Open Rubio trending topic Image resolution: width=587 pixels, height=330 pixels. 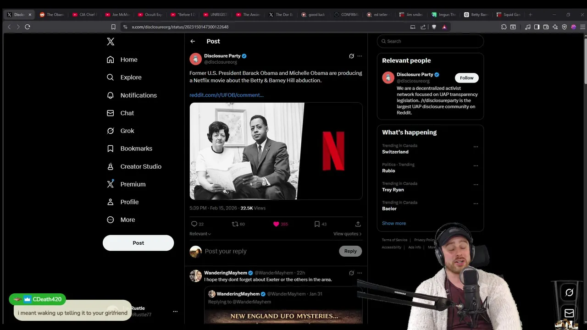[x=388, y=170]
